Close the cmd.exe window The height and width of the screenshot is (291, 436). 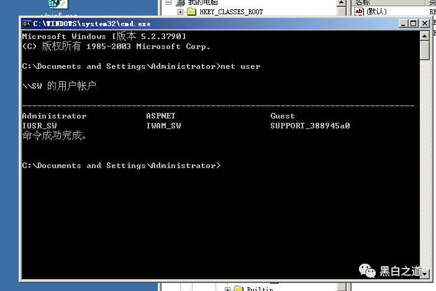[424, 24]
